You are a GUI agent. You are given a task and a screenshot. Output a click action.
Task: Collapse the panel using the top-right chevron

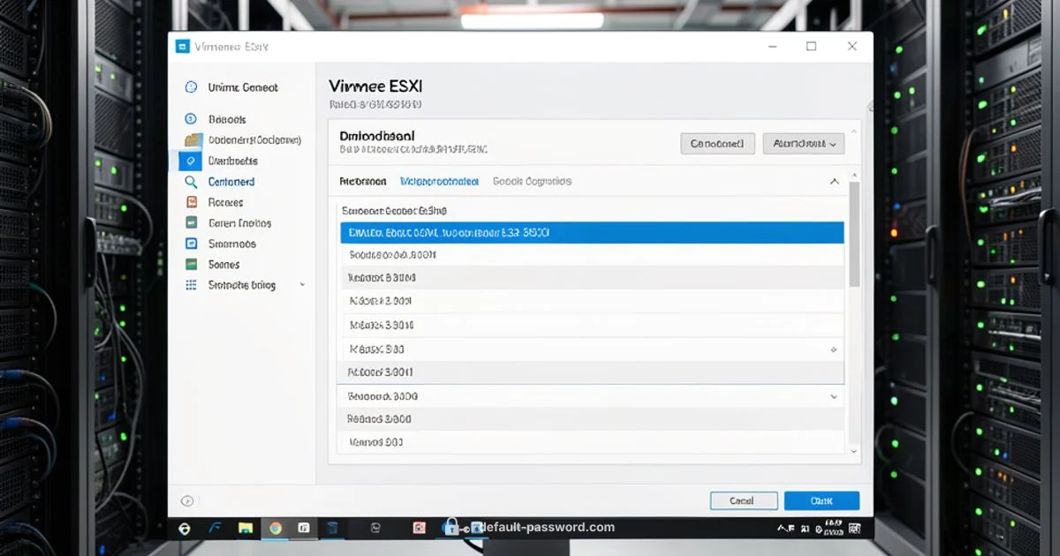(x=834, y=180)
